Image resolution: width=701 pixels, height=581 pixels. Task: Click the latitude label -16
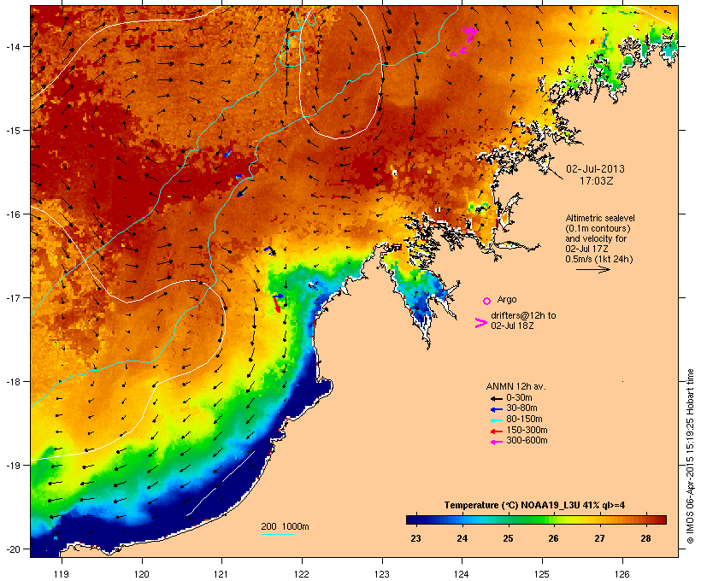pyautogui.click(x=13, y=214)
